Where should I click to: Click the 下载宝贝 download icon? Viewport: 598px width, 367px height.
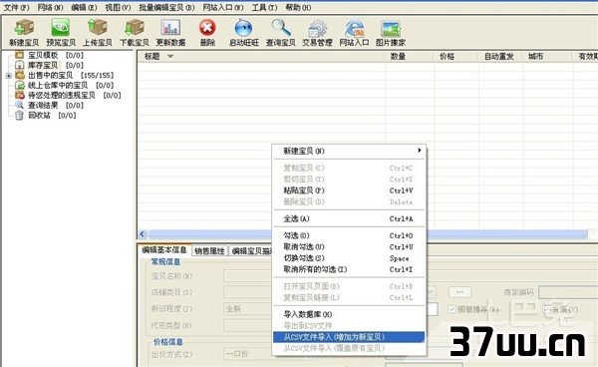coord(135,28)
